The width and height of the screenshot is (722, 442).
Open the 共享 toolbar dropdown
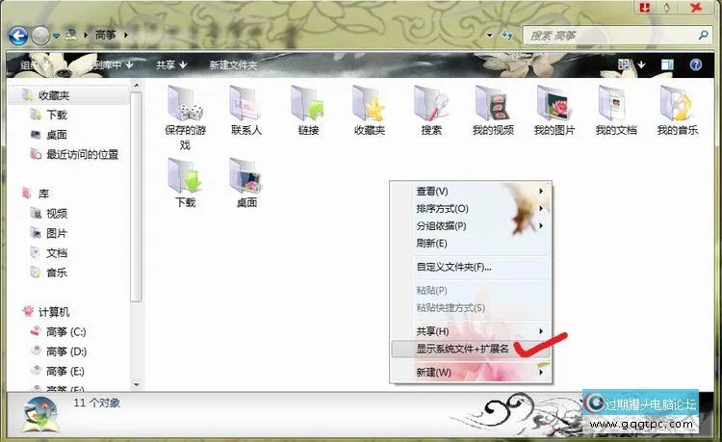pos(170,65)
